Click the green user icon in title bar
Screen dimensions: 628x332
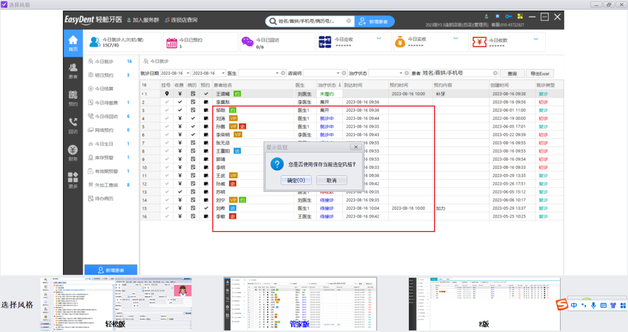coord(486,16)
